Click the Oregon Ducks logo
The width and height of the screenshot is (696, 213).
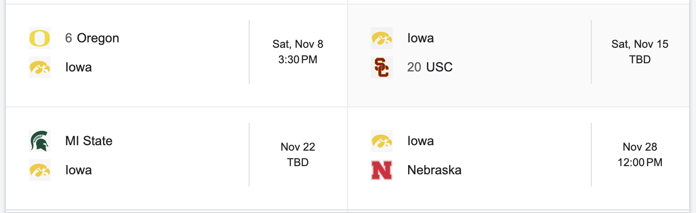[40, 38]
